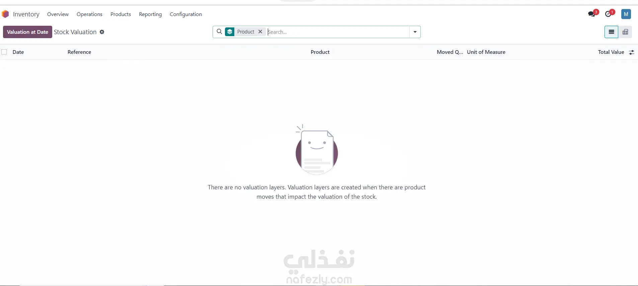The width and height of the screenshot is (638, 286).
Task: Toggle the select all rows checkbox
Action: coord(4,52)
